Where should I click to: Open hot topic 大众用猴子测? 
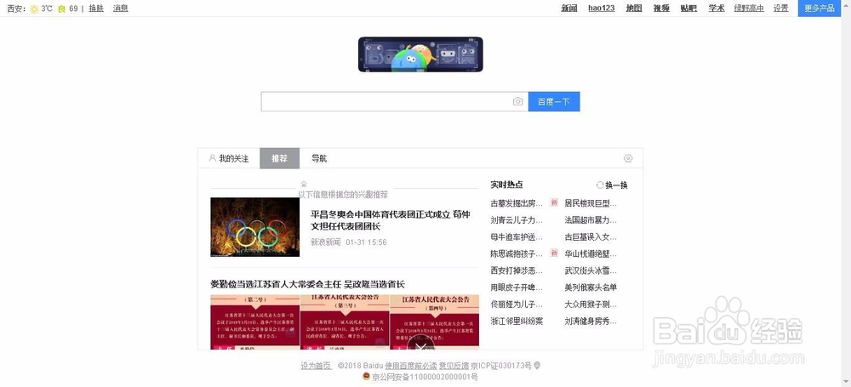pyautogui.click(x=591, y=304)
